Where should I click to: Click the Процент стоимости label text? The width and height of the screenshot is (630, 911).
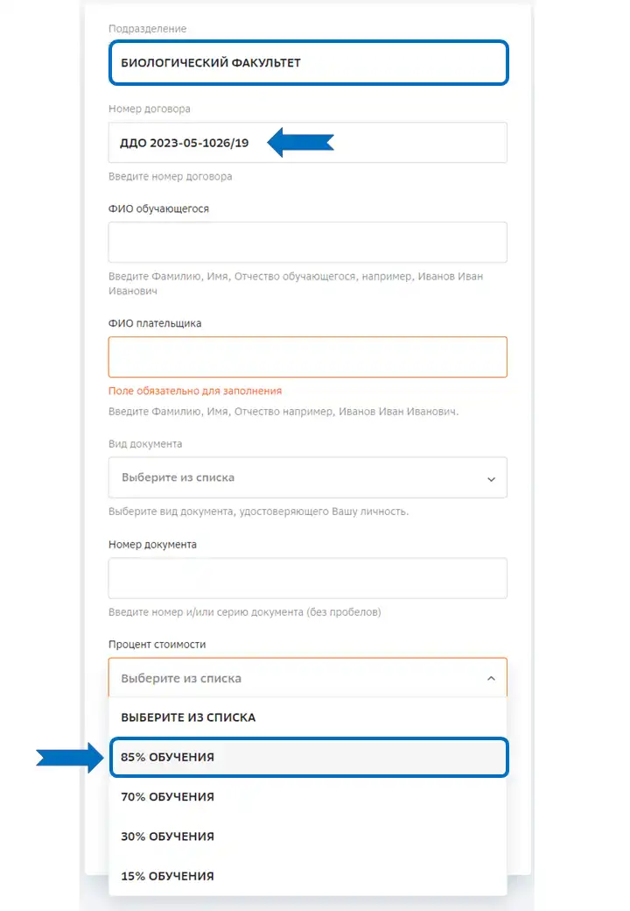tap(157, 645)
